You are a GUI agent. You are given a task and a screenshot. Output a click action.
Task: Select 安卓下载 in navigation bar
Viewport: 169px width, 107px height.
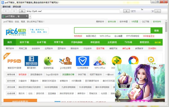pos(41,42)
